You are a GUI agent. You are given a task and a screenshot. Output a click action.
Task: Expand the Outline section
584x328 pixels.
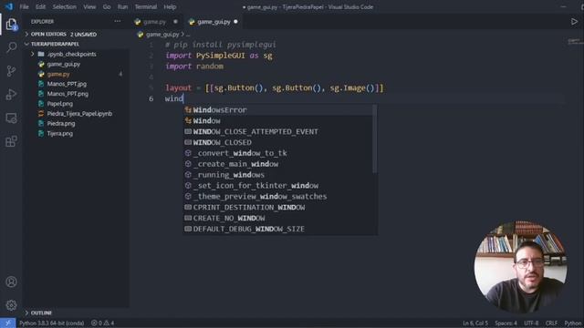41,313
